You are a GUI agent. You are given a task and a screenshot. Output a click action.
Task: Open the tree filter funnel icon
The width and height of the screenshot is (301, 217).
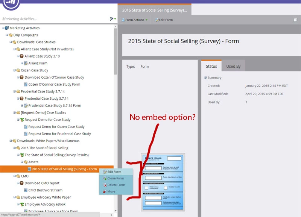(x=111, y=18)
